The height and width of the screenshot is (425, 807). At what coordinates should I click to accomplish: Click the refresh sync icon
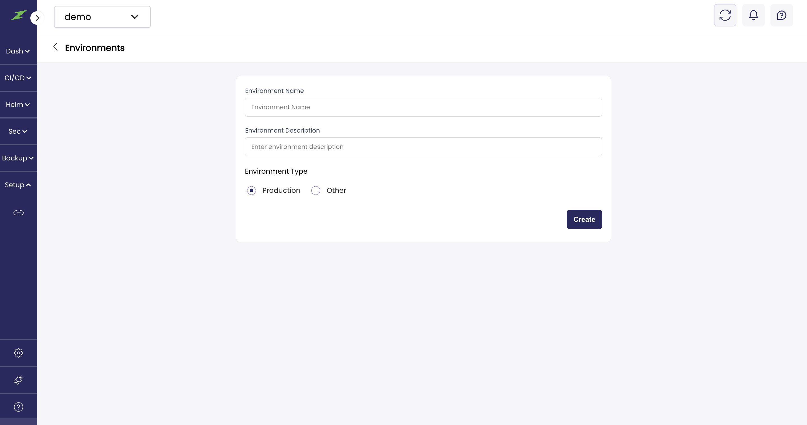click(x=725, y=15)
